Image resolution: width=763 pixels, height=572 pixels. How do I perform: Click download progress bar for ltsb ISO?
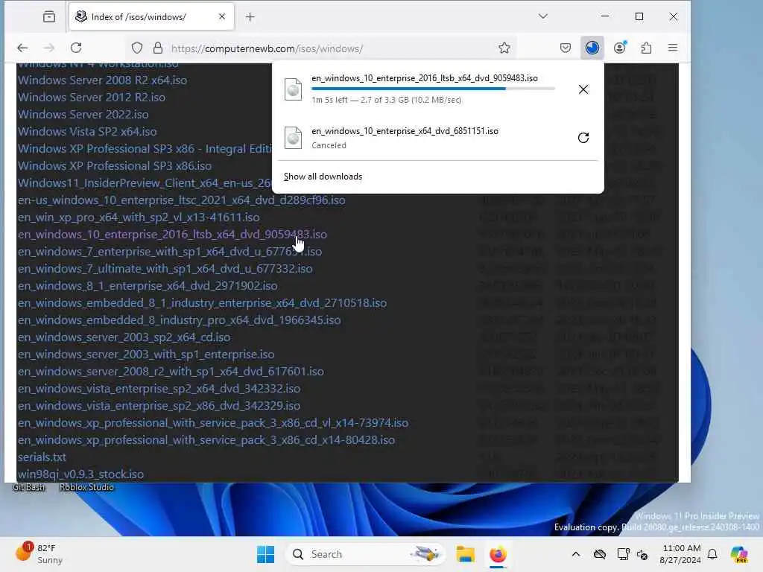click(433, 89)
